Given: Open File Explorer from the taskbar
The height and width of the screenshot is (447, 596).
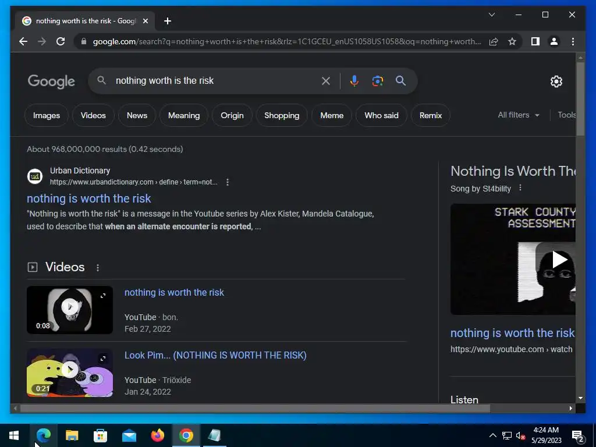Looking at the screenshot, I should (72, 435).
